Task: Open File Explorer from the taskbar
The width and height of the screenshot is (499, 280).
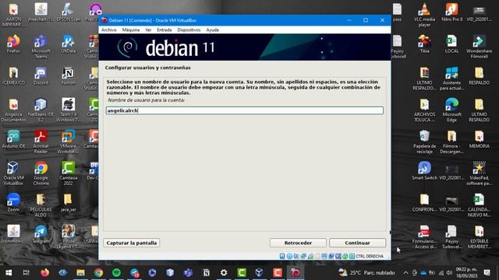Action: pos(80,273)
